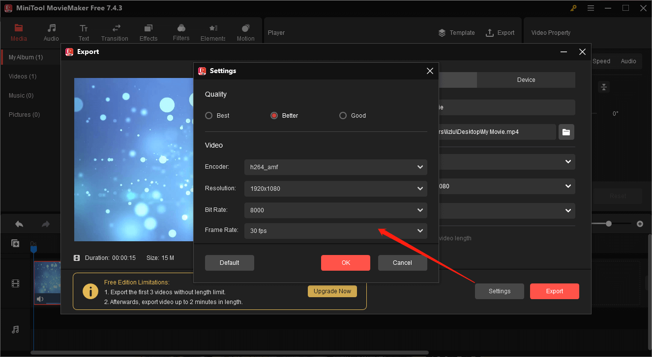Click the export preview image

tap(134, 160)
